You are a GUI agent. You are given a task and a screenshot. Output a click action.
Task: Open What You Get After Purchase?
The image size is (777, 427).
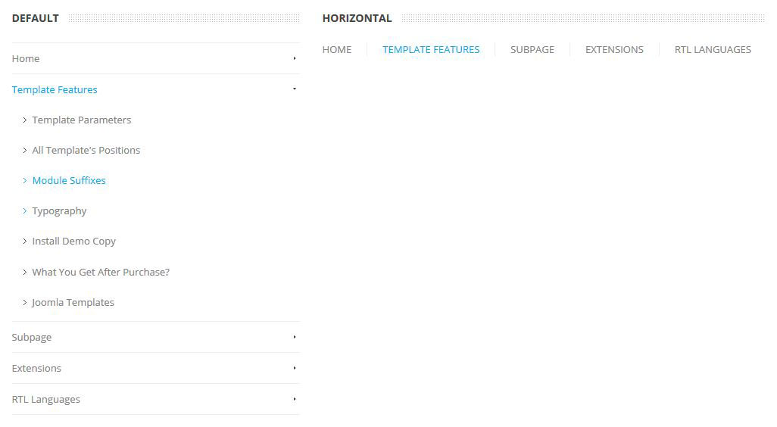(x=101, y=272)
